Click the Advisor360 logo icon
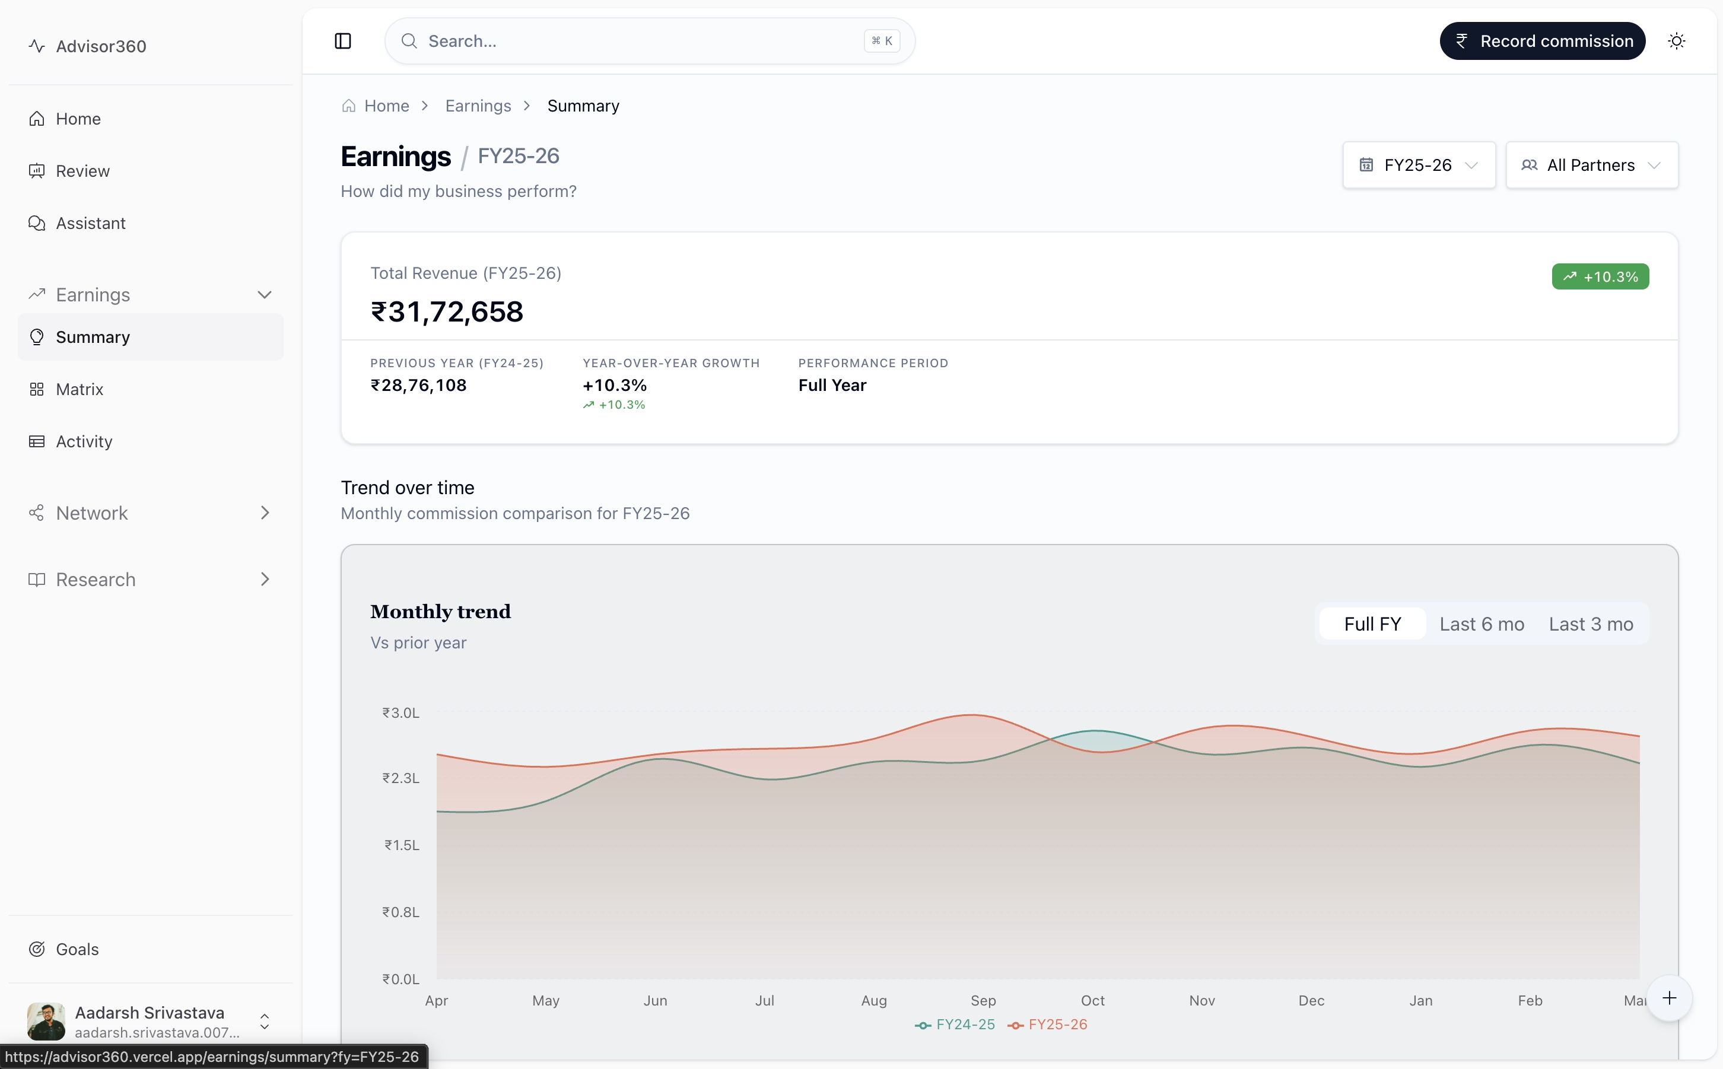Viewport: 1723px width, 1069px height. click(37, 46)
